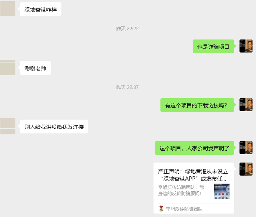The height and width of the screenshot is (217, 256).
Task: Click contact avatar beside 别人给我讲没给我发连接
Action: coord(8,126)
